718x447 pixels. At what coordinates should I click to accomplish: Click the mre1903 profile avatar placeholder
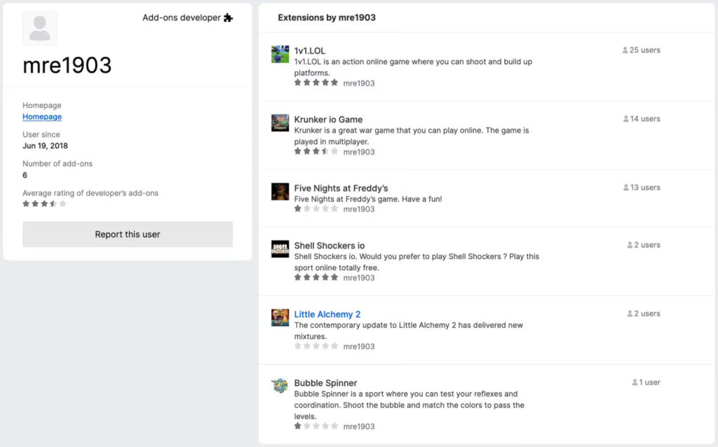[40, 29]
